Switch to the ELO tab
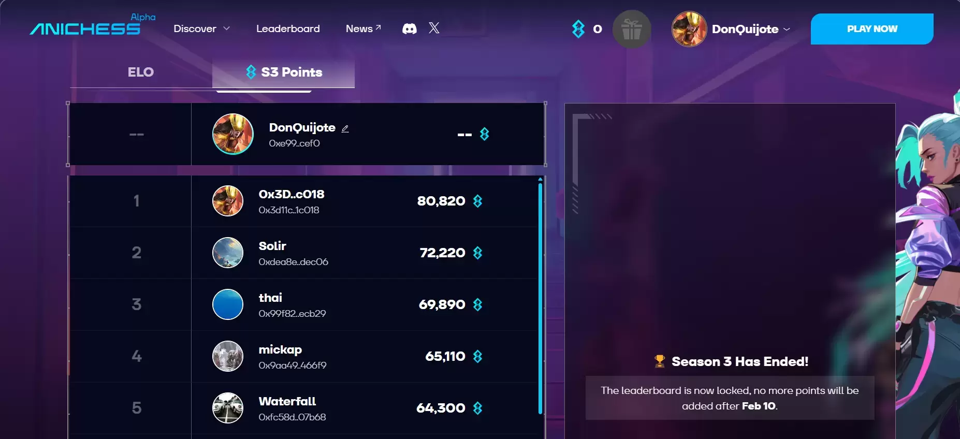960x439 pixels. [141, 72]
